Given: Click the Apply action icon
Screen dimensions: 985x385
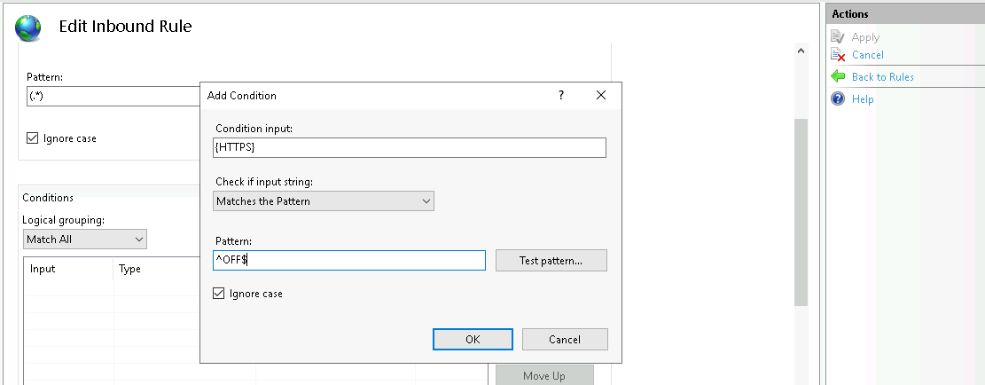Looking at the screenshot, I should pyautogui.click(x=838, y=37).
